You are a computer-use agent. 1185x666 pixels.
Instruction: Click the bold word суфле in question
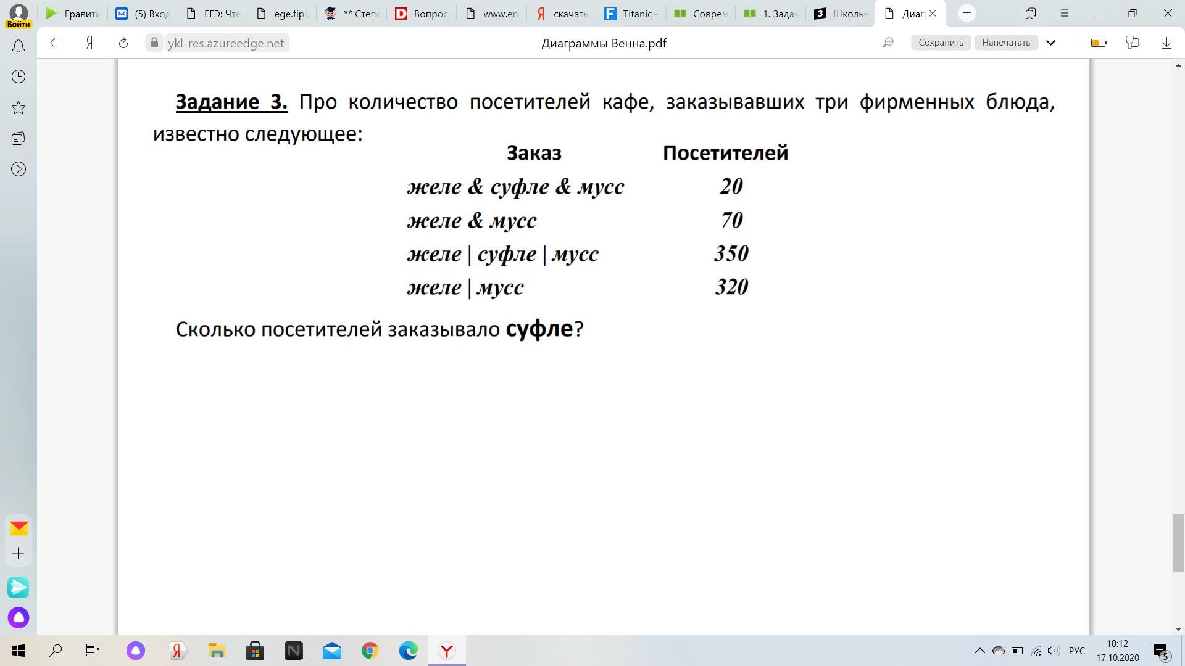[x=539, y=329]
